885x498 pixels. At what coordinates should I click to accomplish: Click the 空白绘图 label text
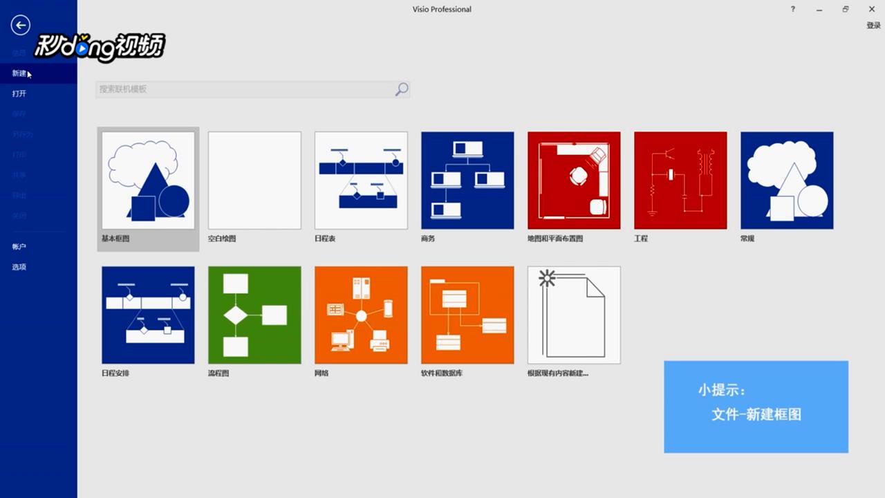(x=222, y=239)
